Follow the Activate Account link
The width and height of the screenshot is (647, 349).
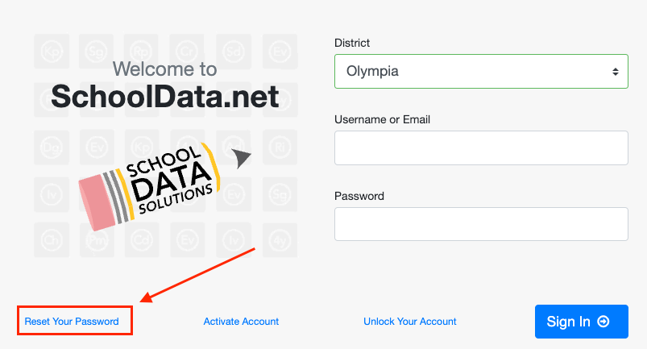241,322
